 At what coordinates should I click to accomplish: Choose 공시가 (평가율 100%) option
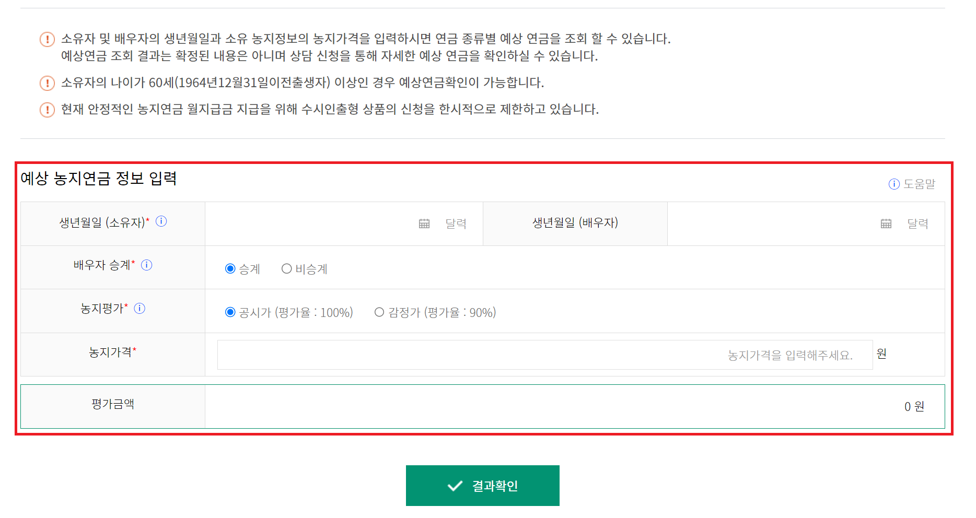pos(230,312)
